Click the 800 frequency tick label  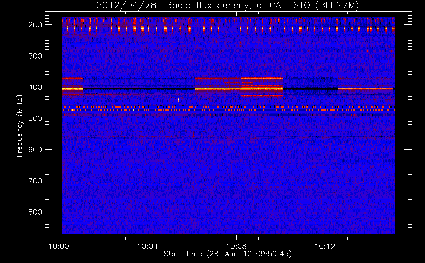[35, 212]
